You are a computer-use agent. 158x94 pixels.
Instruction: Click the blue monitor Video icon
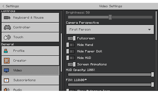click(x=6, y=70)
